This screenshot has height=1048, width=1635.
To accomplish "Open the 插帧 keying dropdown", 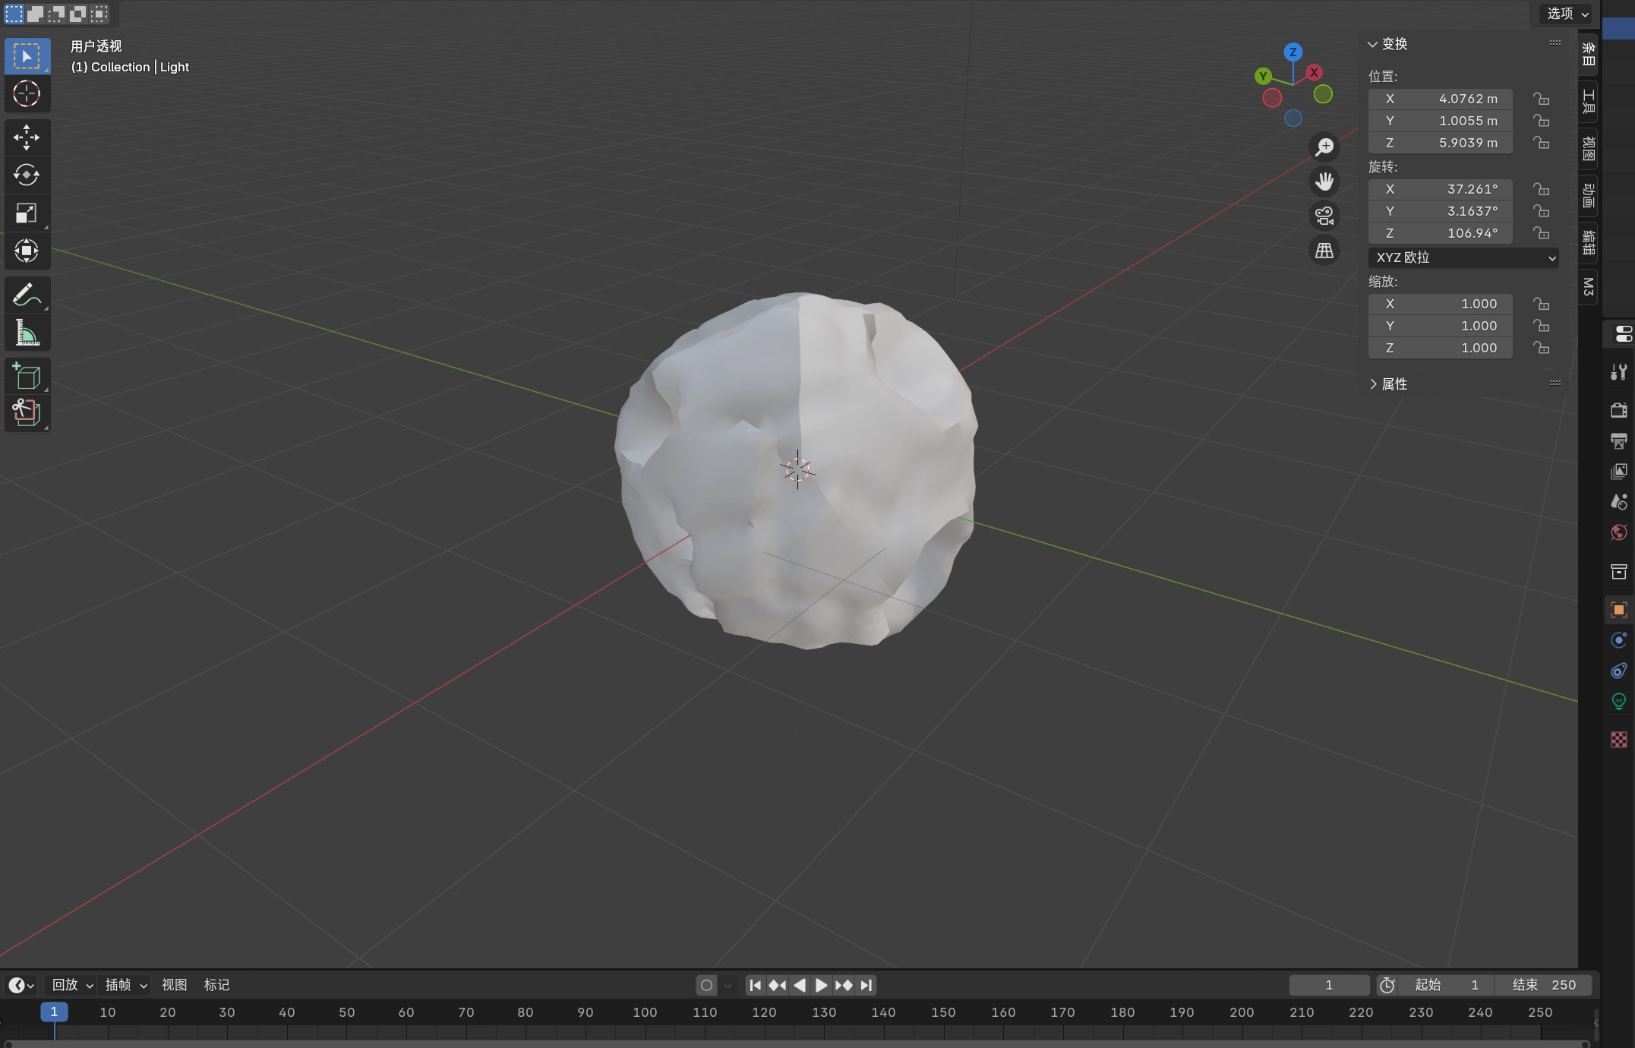I will point(125,985).
